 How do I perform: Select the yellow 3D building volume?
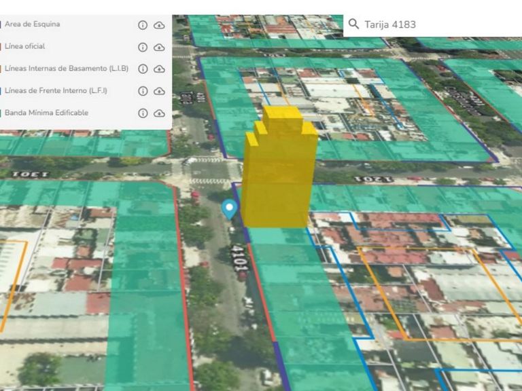(x=279, y=168)
